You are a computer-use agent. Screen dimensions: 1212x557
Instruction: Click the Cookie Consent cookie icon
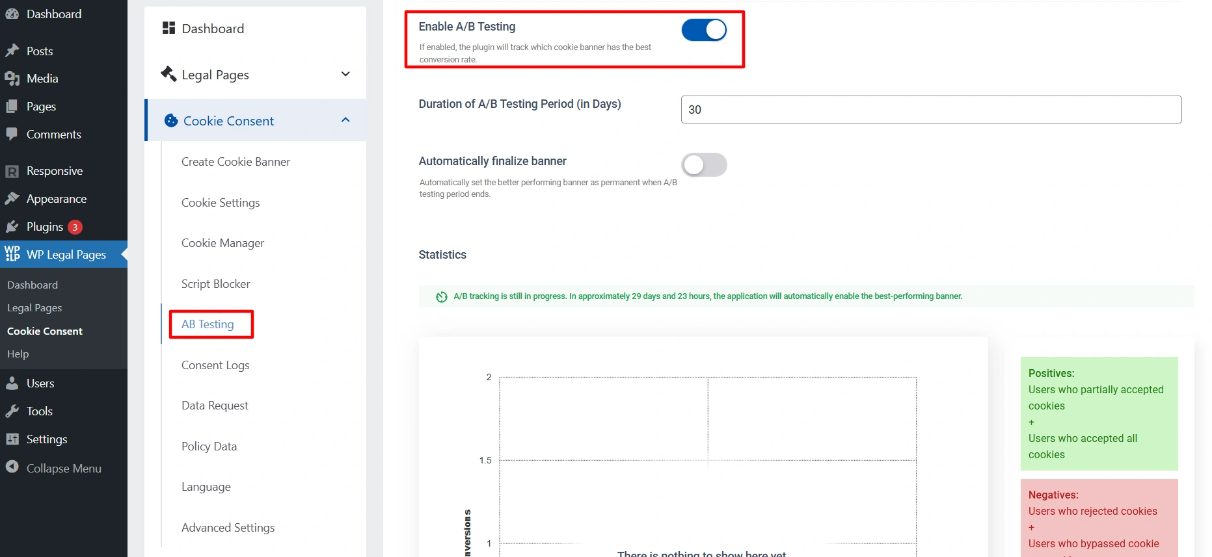pos(171,121)
